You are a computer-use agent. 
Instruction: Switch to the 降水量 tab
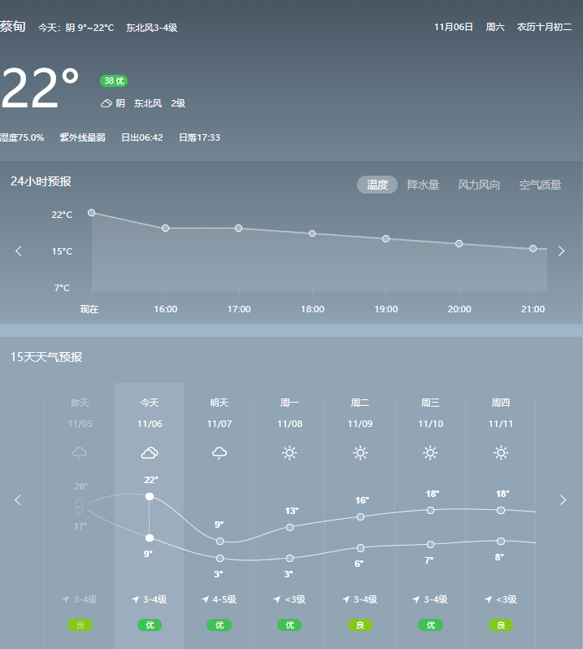click(423, 185)
